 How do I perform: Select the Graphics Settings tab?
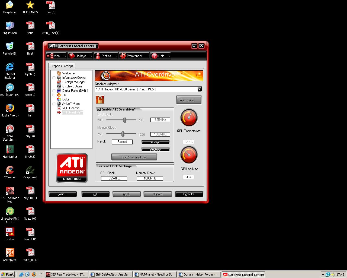pos(62,66)
